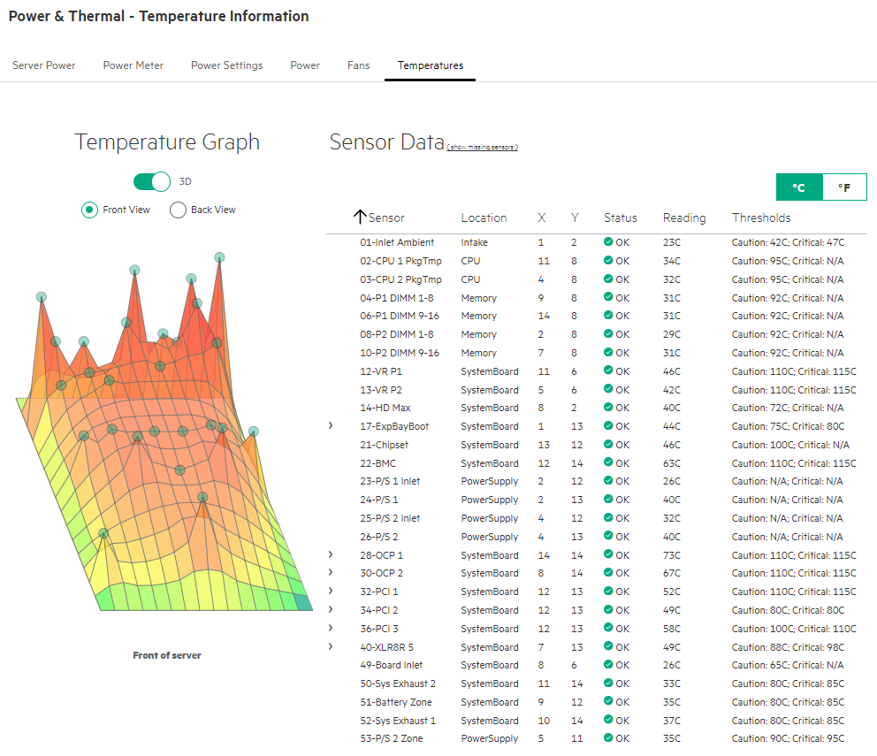Click OK status icon for 22-BMC
The width and height of the screenshot is (877, 756).
(608, 462)
